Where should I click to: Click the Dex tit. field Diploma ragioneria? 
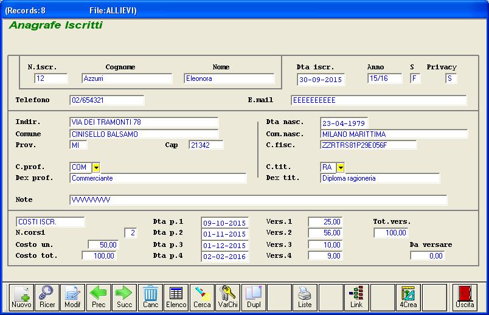[x=380, y=178]
